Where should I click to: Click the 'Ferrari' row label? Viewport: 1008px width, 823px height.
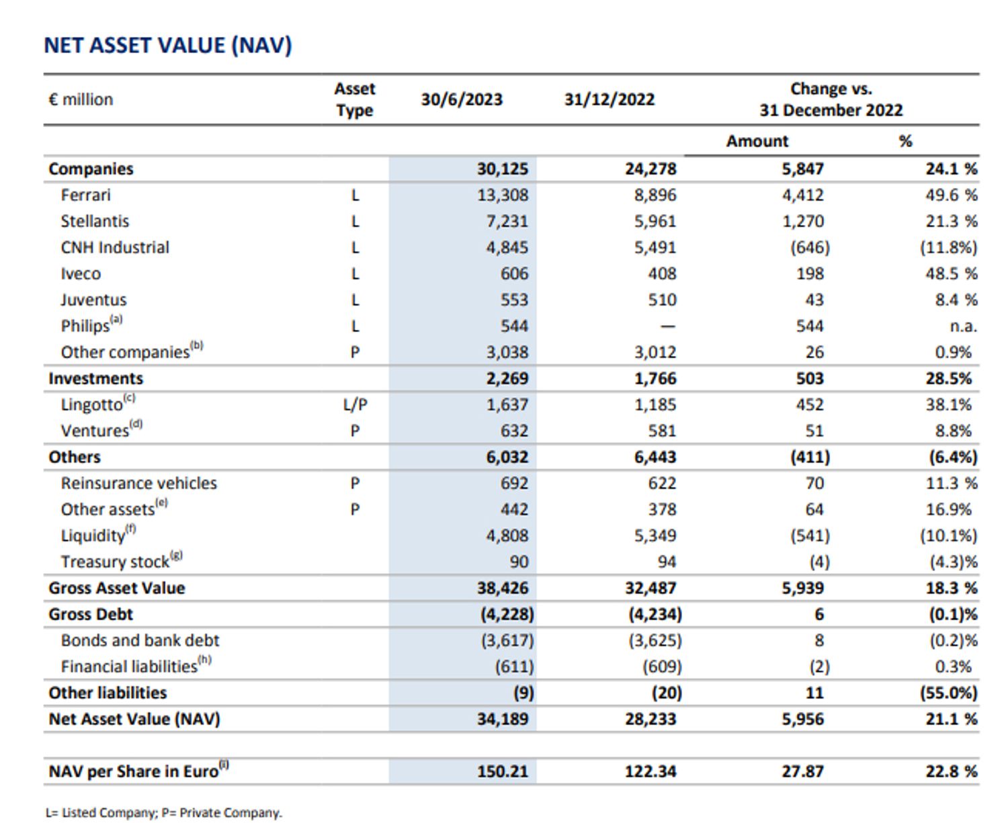pos(86,195)
